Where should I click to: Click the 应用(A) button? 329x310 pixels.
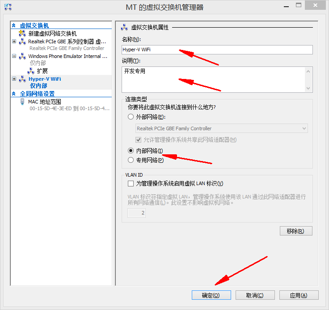click(x=299, y=295)
